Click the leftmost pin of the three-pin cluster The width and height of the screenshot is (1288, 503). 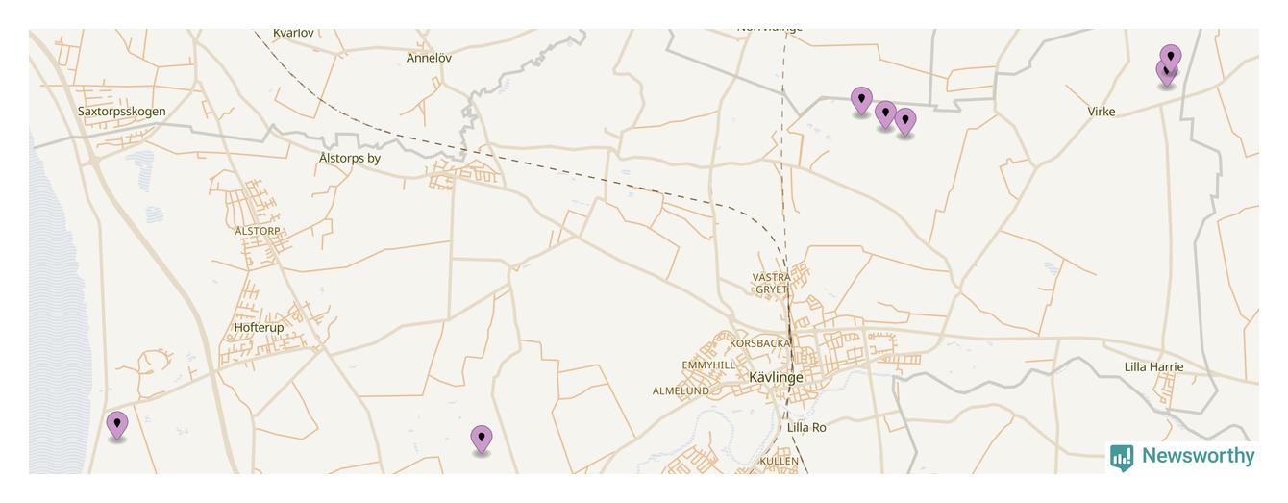pos(861,101)
